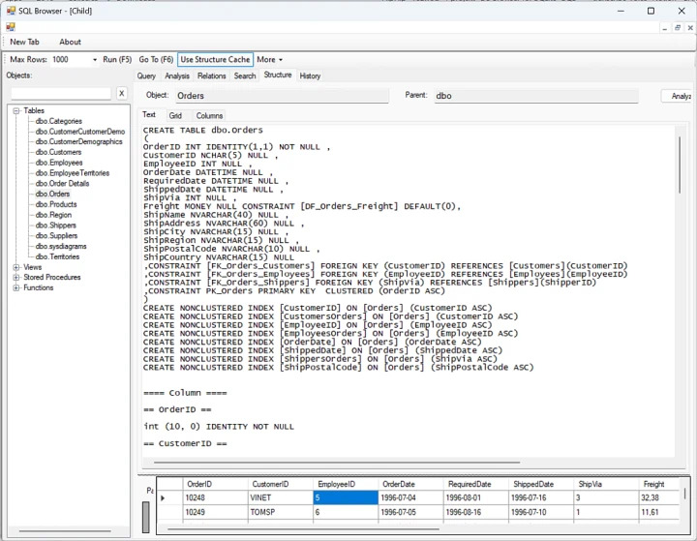Select dbo.Region table
This screenshot has height=541, width=697.
(53, 215)
